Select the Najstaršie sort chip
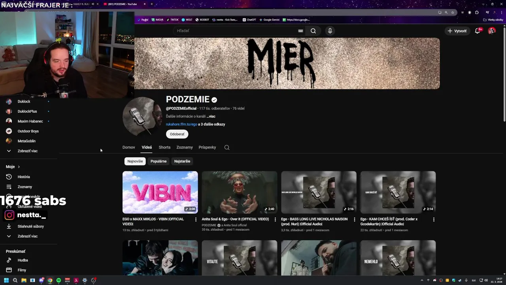This screenshot has height=285, width=506. [182, 161]
